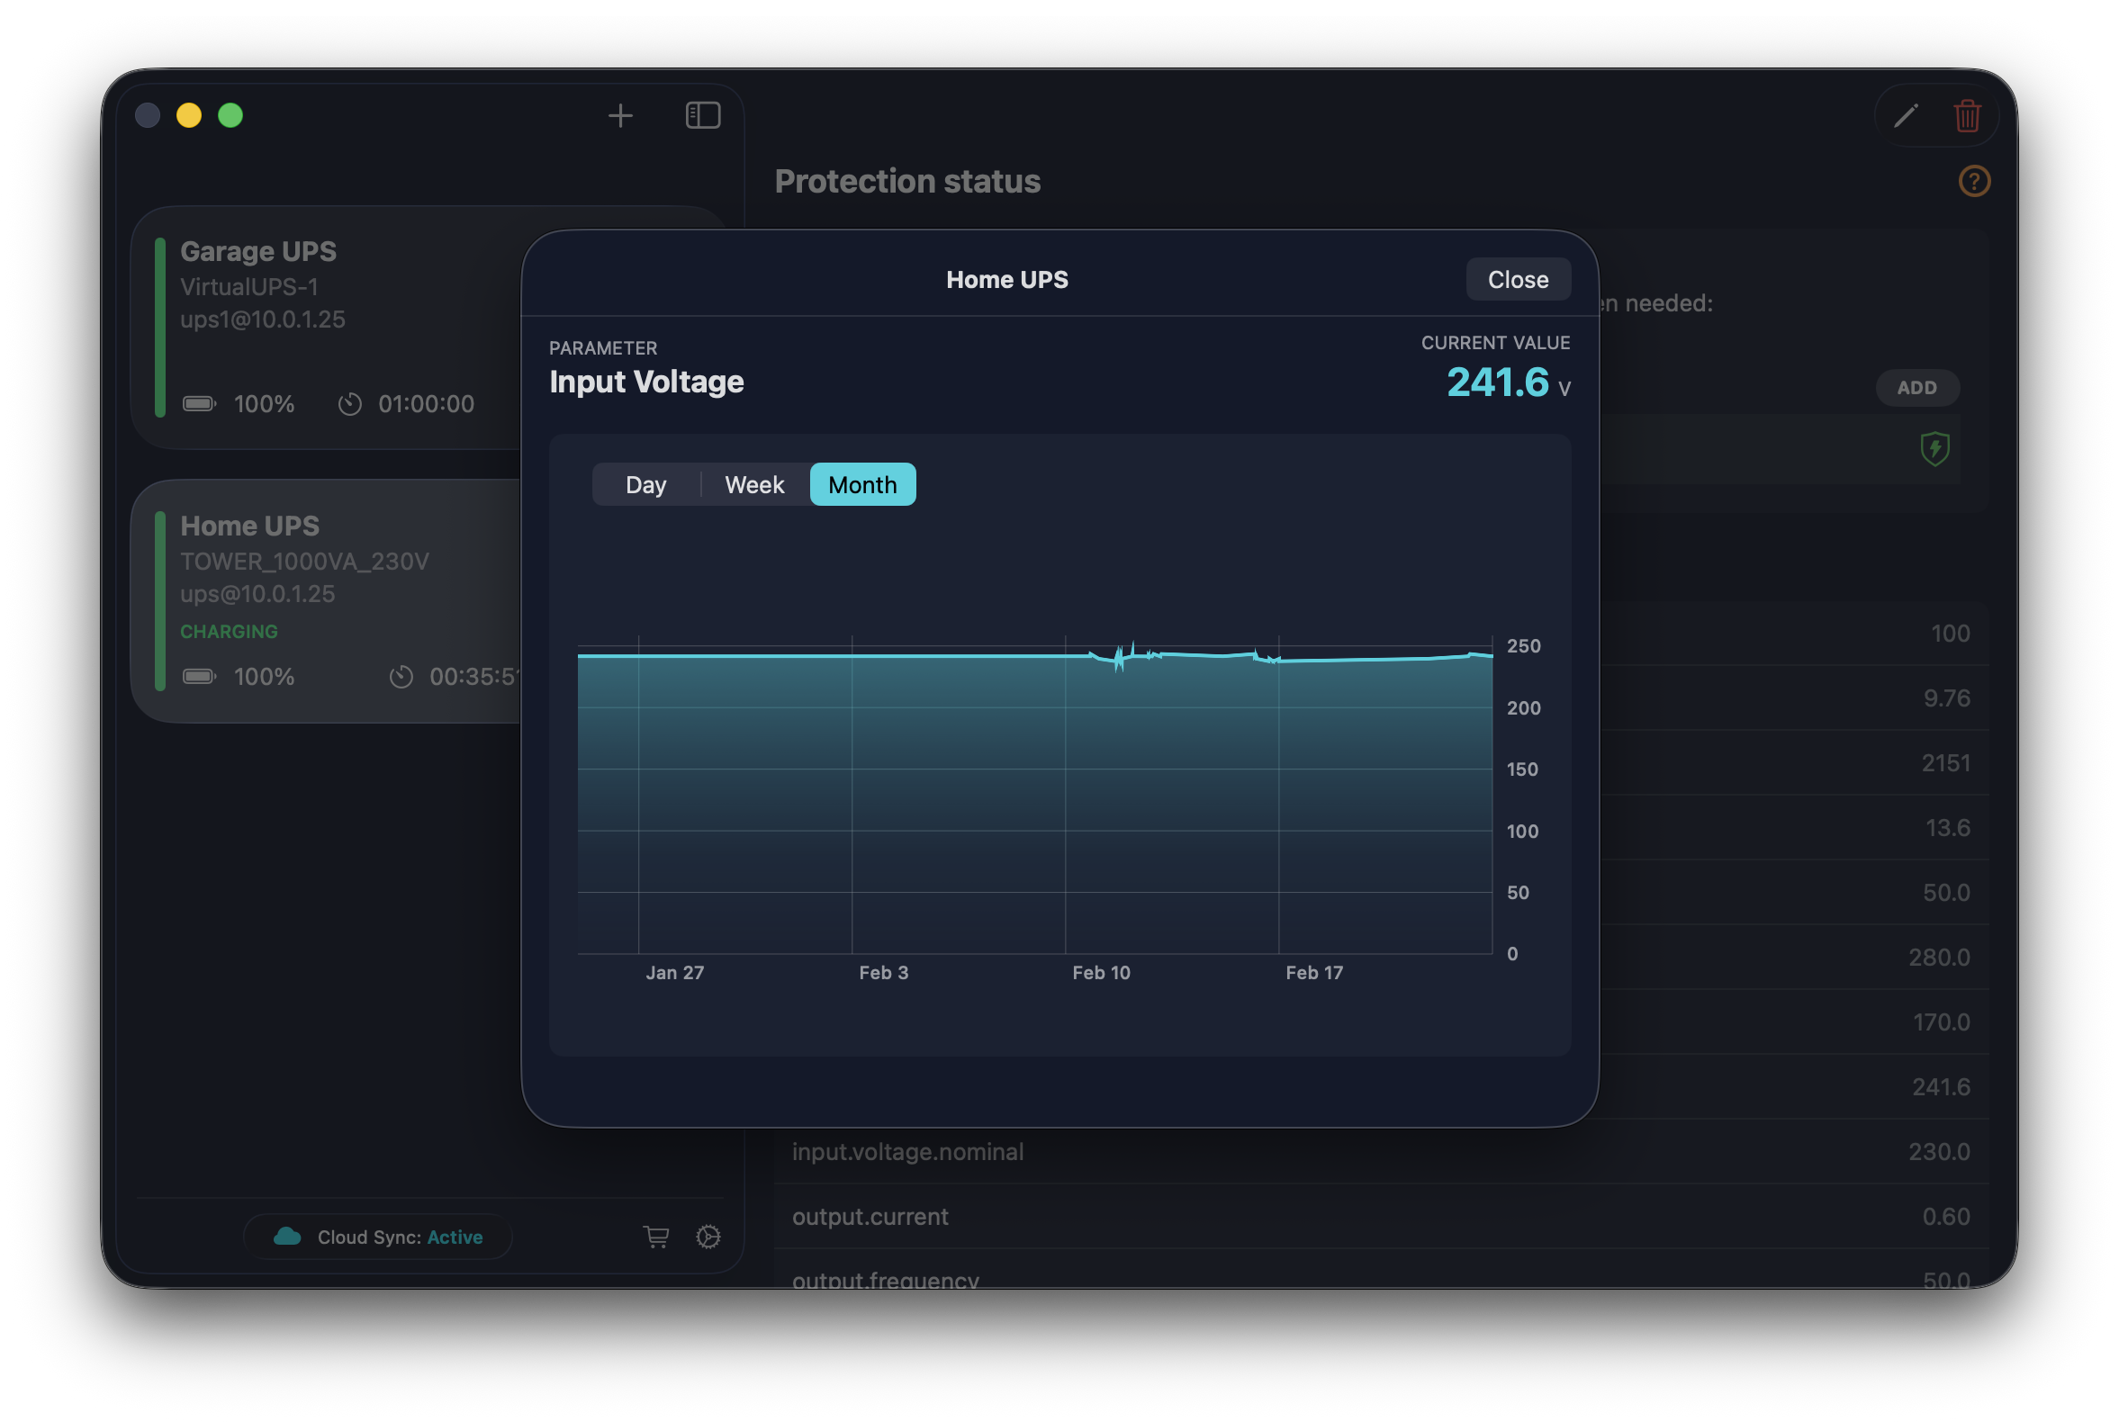
Task: Select the Month chart range
Action: coord(862,484)
